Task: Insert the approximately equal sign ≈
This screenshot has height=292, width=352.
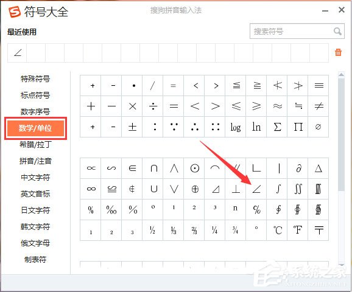Action: [x=277, y=106]
